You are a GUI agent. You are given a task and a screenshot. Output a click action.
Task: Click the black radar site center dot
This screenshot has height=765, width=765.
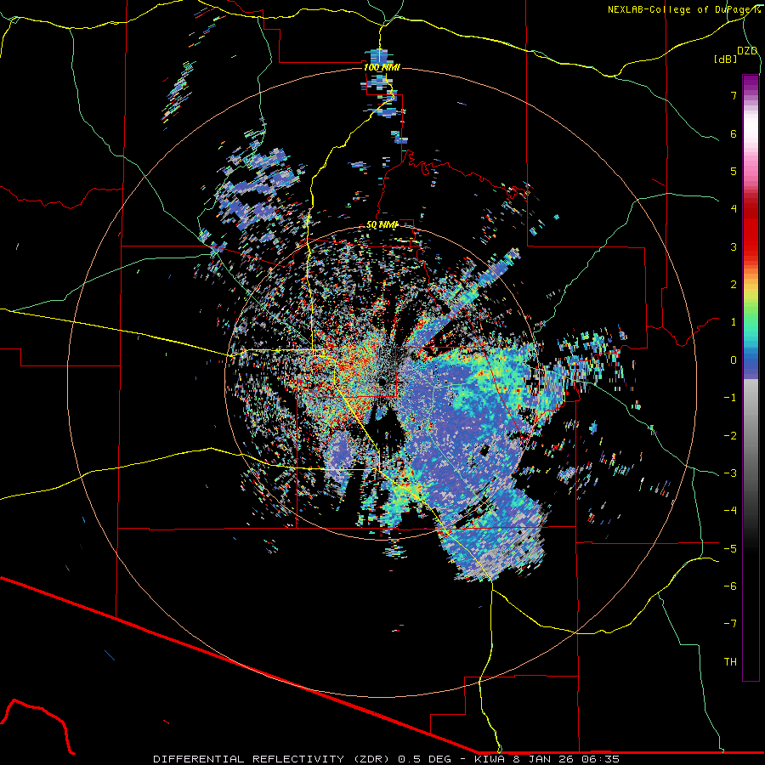382,381
